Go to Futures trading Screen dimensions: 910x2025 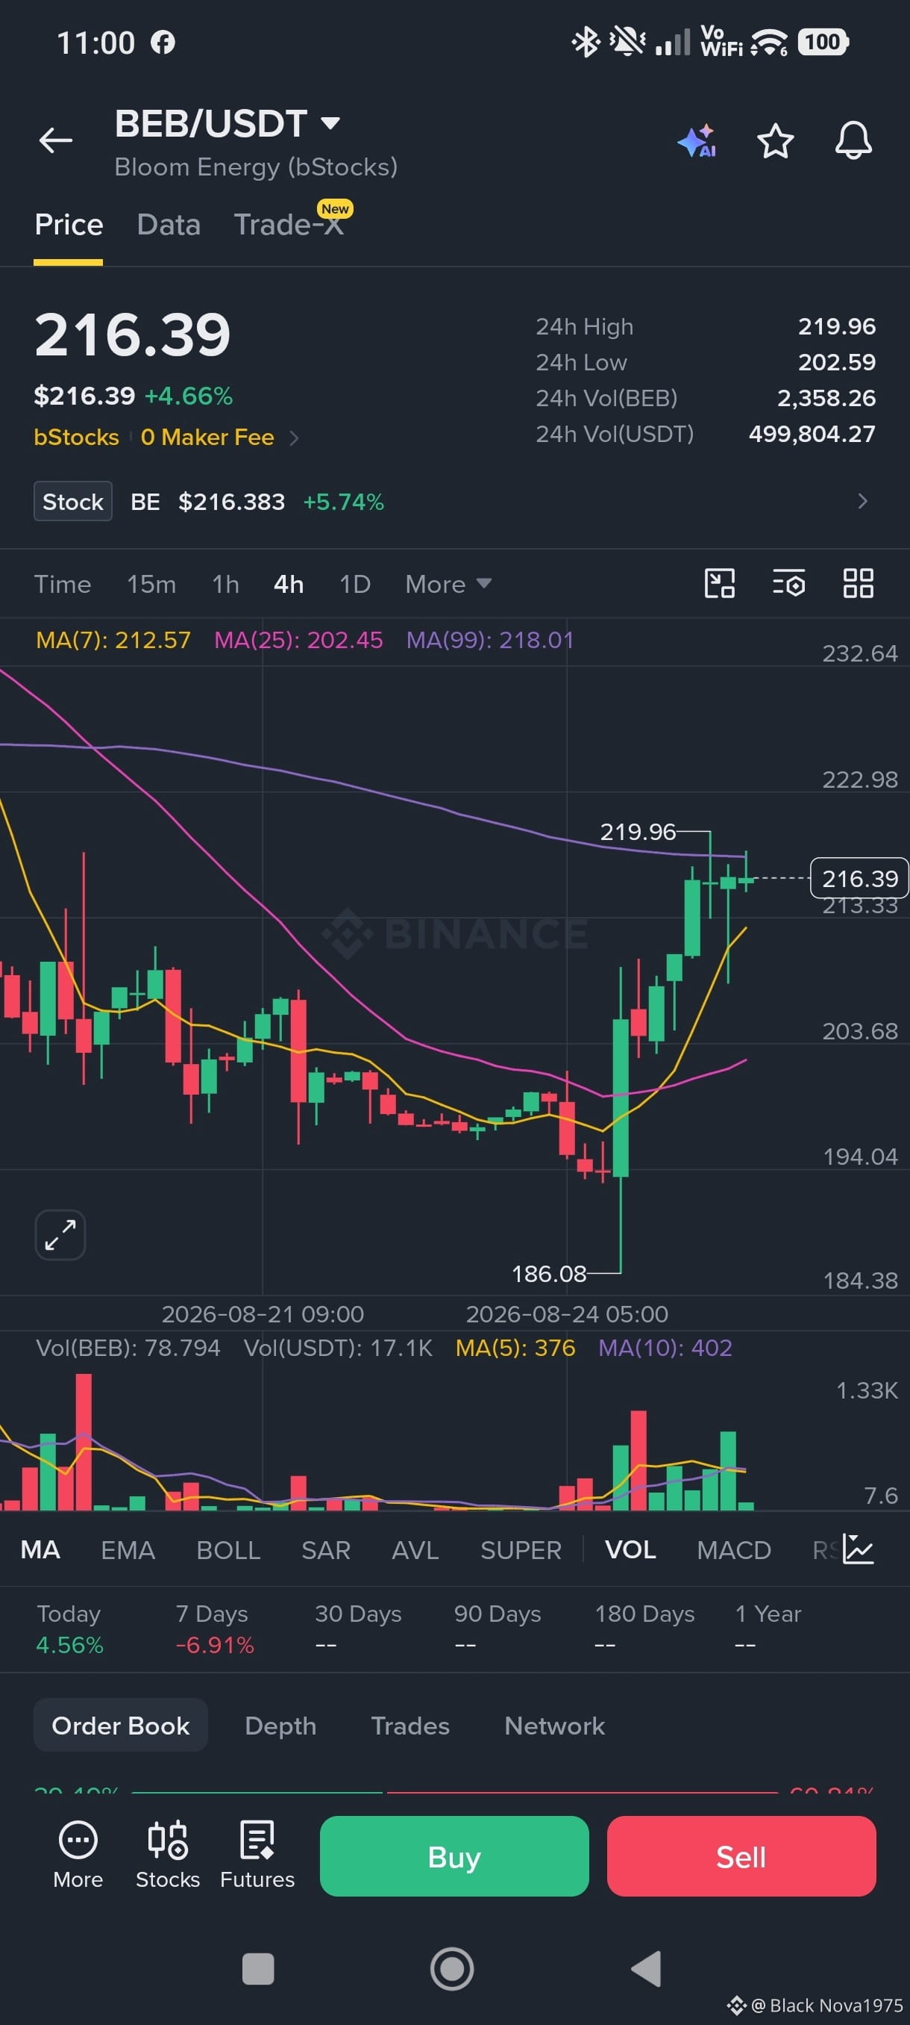257,1855
